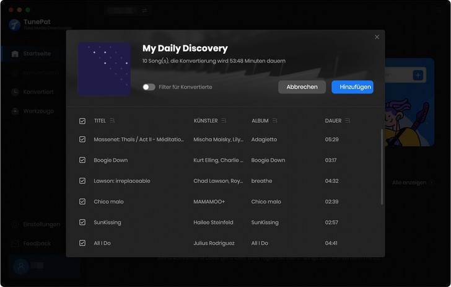Click the 04:41 duration cell
The height and width of the screenshot is (287, 451).
point(331,243)
